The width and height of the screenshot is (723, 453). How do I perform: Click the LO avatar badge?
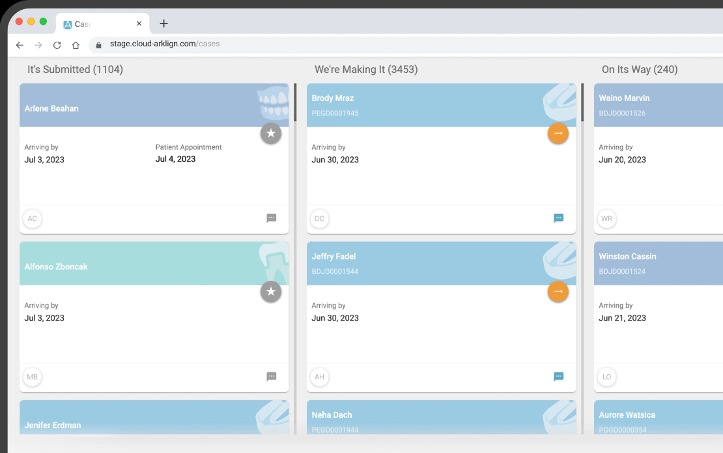click(607, 377)
